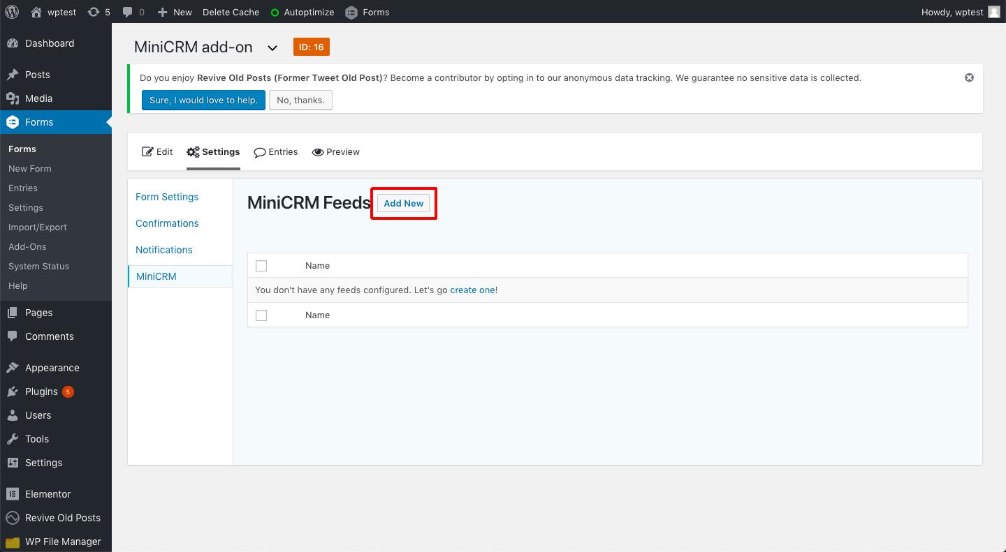This screenshot has height=552, width=1006.
Task: Expand the MiniCRM add-on form switcher
Action: coord(272,48)
